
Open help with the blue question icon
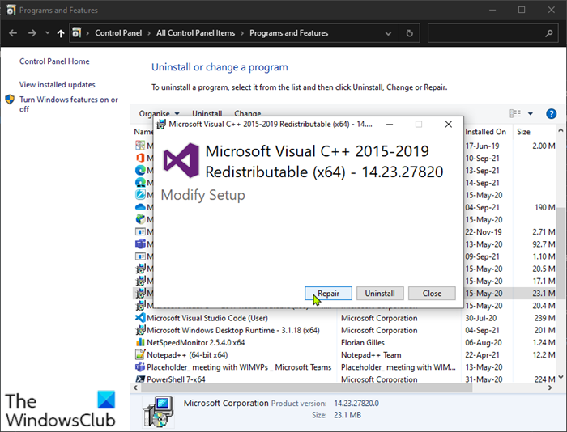[551, 114]
